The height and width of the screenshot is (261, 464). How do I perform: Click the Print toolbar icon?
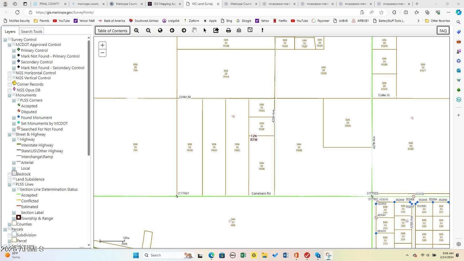pyautogui.click(x=228, y=30)
